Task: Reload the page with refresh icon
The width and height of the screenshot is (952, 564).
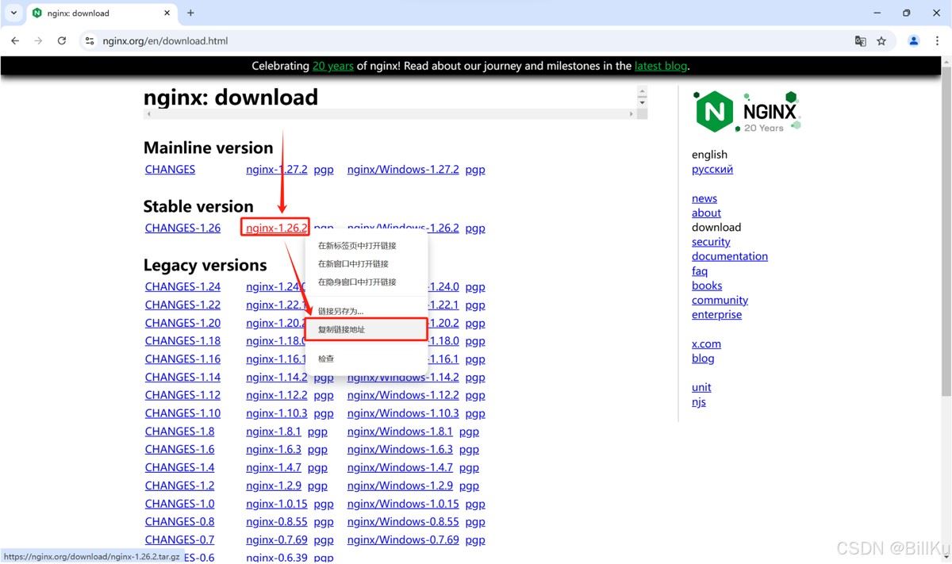Action: [62, 40]
